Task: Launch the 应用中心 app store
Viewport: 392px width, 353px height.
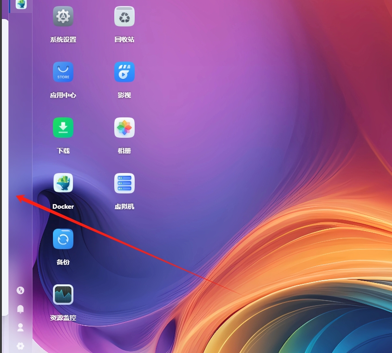Action: 63,72
